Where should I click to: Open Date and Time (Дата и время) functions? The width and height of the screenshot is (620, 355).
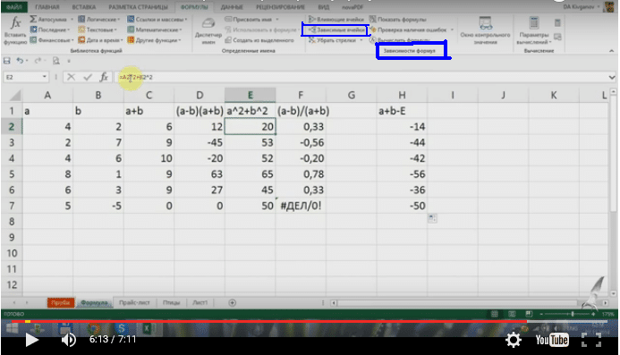coord(100,40)
